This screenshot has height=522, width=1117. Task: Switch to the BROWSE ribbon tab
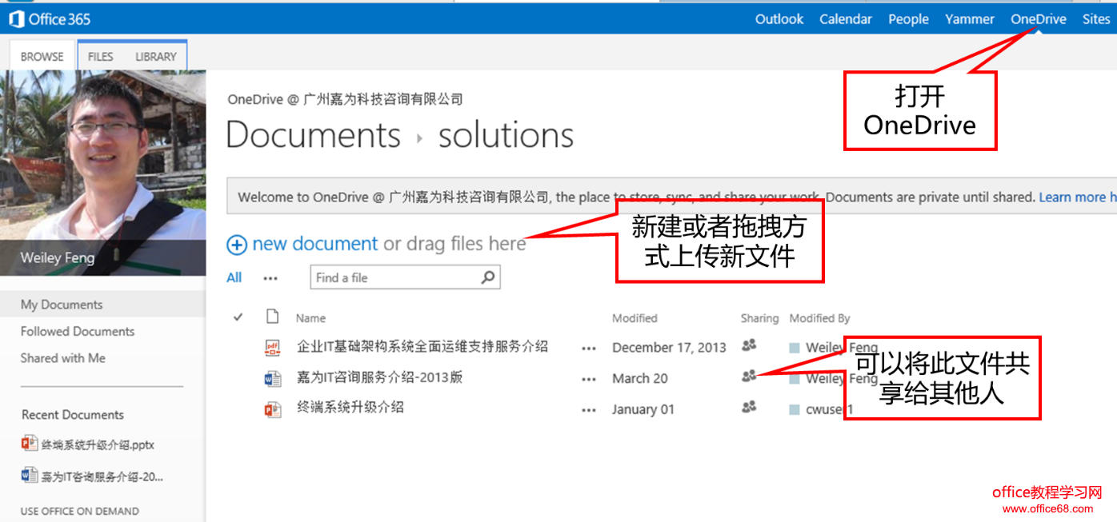pyautogui.click(x=42, y=57)
